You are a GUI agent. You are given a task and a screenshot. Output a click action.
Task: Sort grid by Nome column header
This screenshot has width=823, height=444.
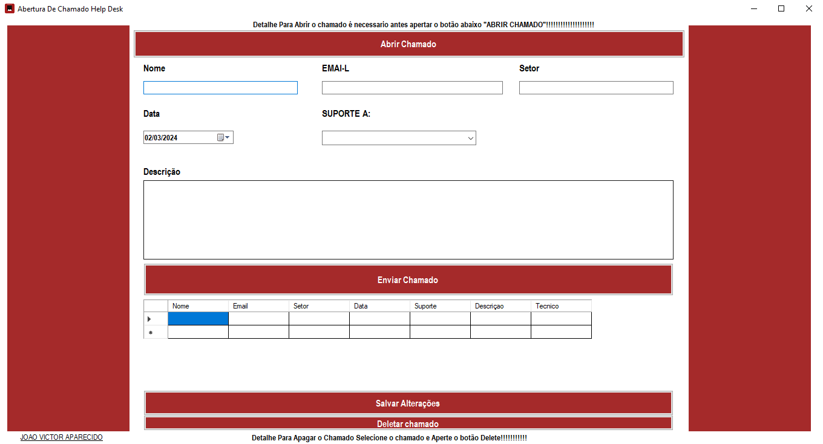pyautogui.click(x=198, y=306)
